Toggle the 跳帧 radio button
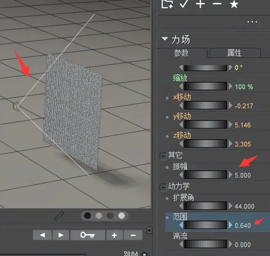 pos(144,254)
